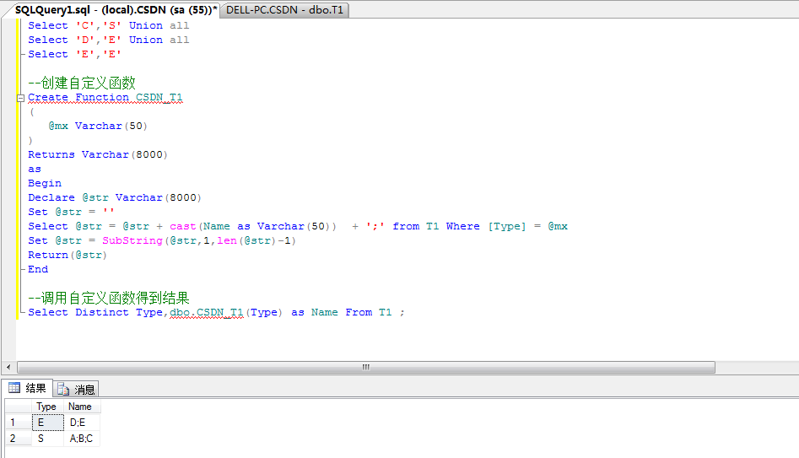Select the Type column header in results

[46, 407]
